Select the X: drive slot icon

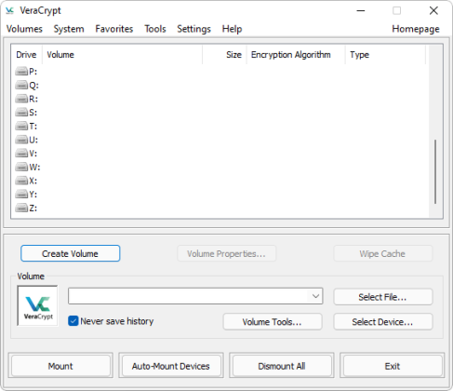(21, 181)
